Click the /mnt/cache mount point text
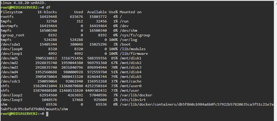277x121 pixels. (131, 81)
